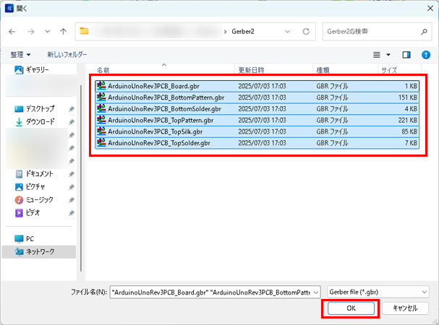Viewport: 439px width, 325px height.
Task: Change the view layout icon
Action: tap(377, 55)
